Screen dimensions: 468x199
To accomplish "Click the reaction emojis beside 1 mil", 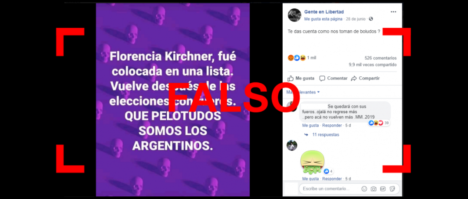I will click(297, 58).
